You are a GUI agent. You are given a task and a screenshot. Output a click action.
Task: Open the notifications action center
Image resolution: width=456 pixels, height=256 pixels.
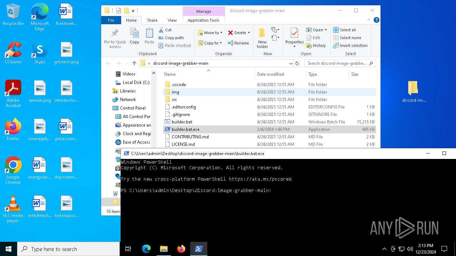pos(444,249)
